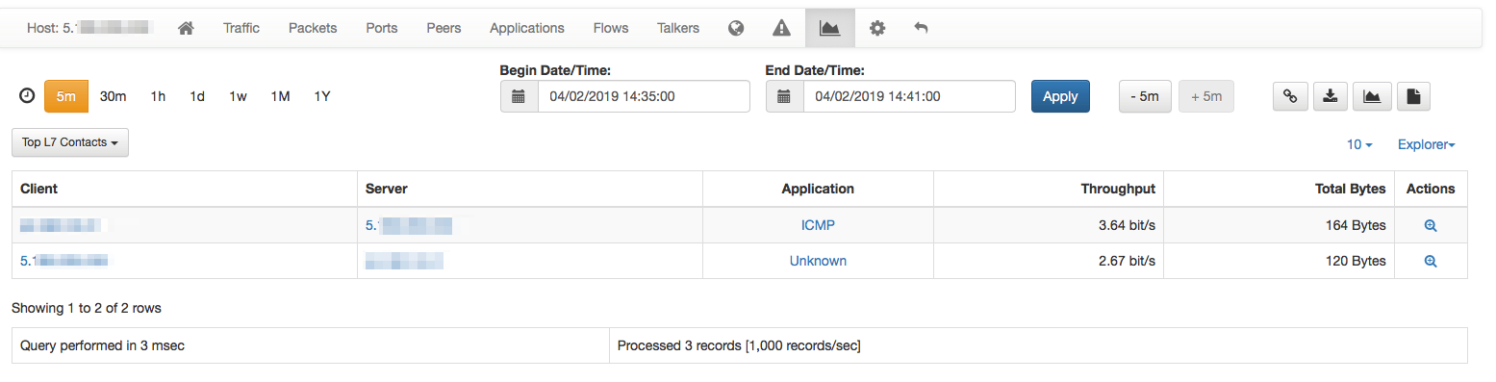Viewport: 1496px width, 382px height.
Task: Open the rows-per-page 10 dropdown
Action: [x=1359, y=144]
